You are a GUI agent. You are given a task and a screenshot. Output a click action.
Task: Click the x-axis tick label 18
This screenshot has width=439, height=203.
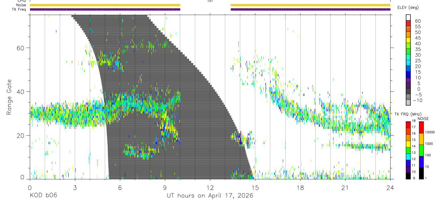tap(300, 187)
